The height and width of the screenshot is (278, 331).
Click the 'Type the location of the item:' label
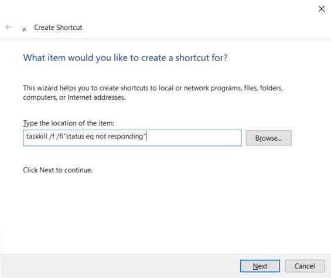click(69, 123)
